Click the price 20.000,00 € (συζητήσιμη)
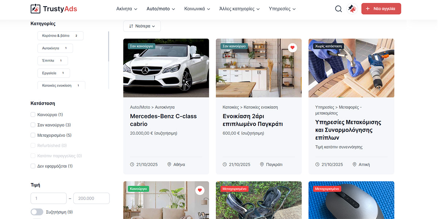The image size is (438, 219). pyautogui.click(x=154, y=133)
